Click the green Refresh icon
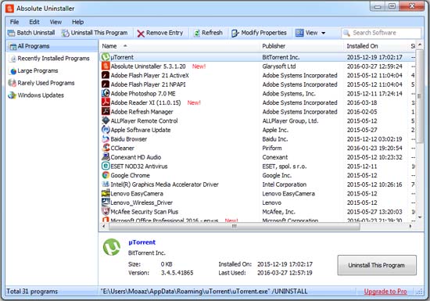This screenshot has width=430, height=301. (x=197, y=33)
